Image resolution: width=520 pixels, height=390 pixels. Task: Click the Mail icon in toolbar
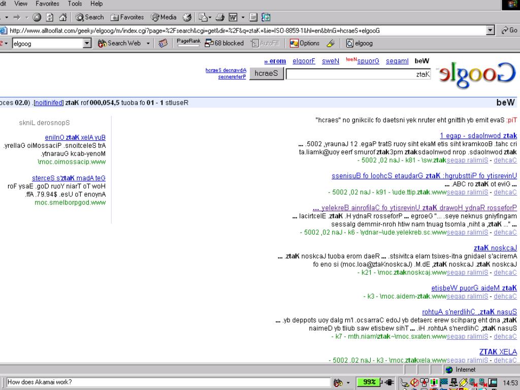[x=203, y=17]
